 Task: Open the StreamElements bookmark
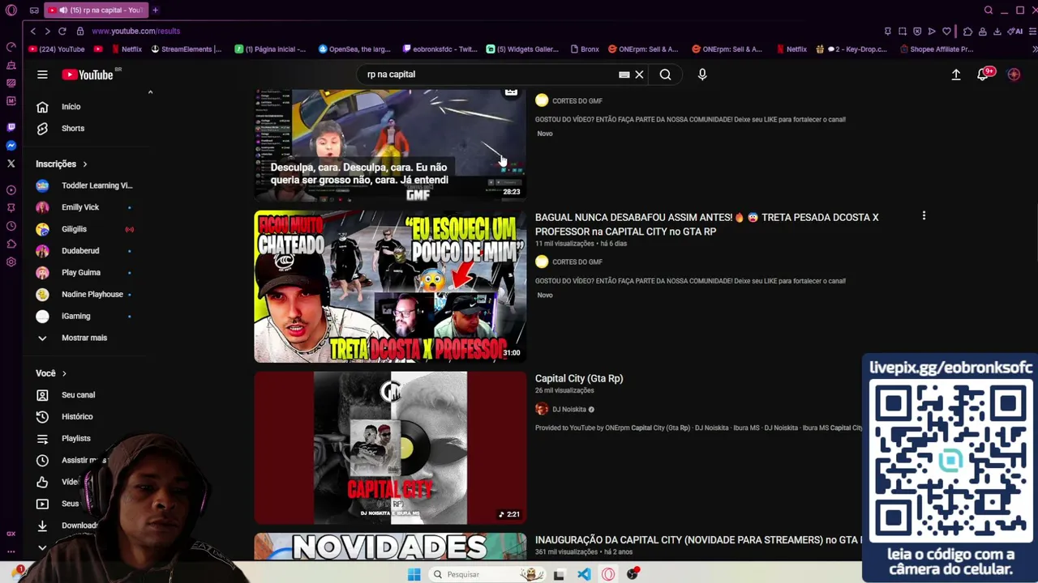pyautogui.click(x=186, y=49)
